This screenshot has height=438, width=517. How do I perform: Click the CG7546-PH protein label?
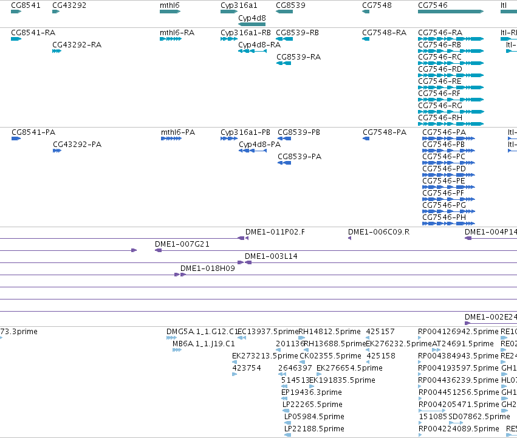[444, 217]
